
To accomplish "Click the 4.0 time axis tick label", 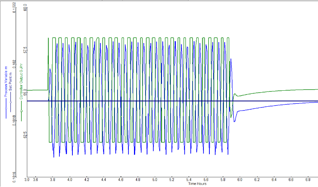I will [x=70, y=180].
